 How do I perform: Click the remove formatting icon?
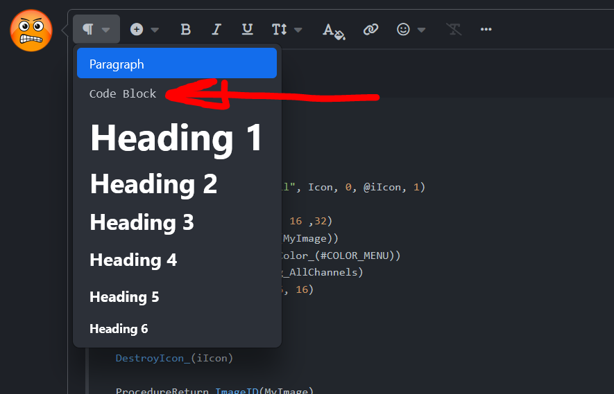pyautogui.click(x=454, y=29)
